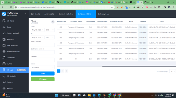Open browser tab search dropdown

tap(2, 2)
